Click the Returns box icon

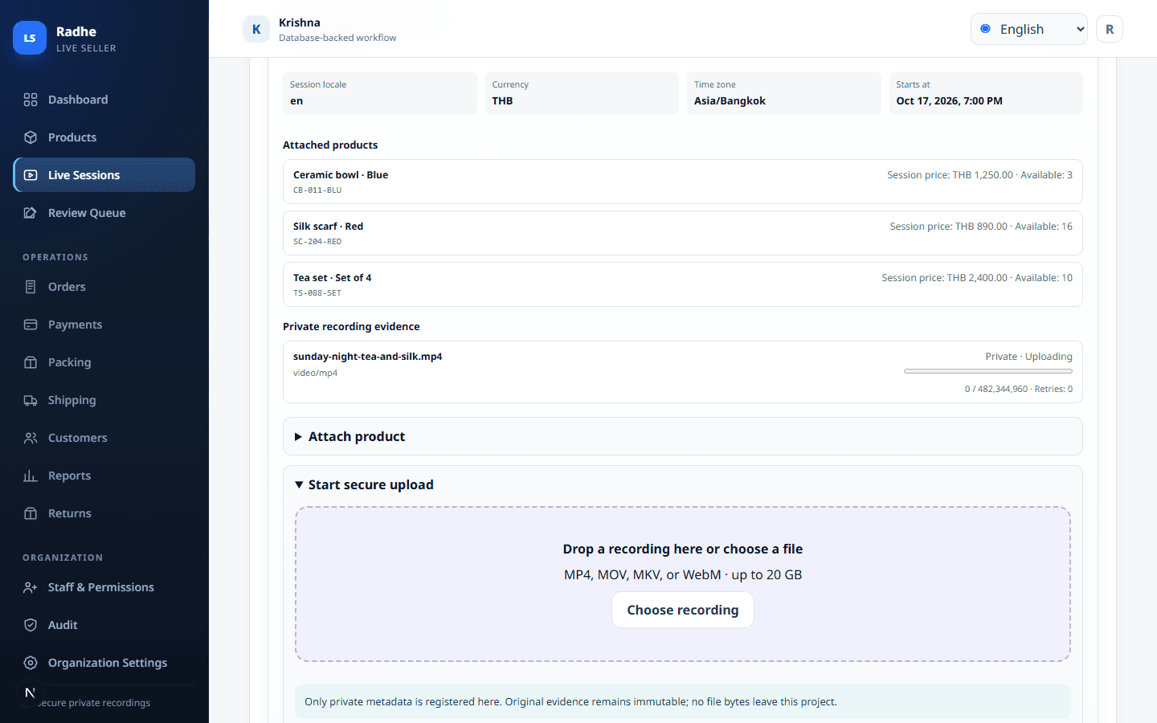31,513
